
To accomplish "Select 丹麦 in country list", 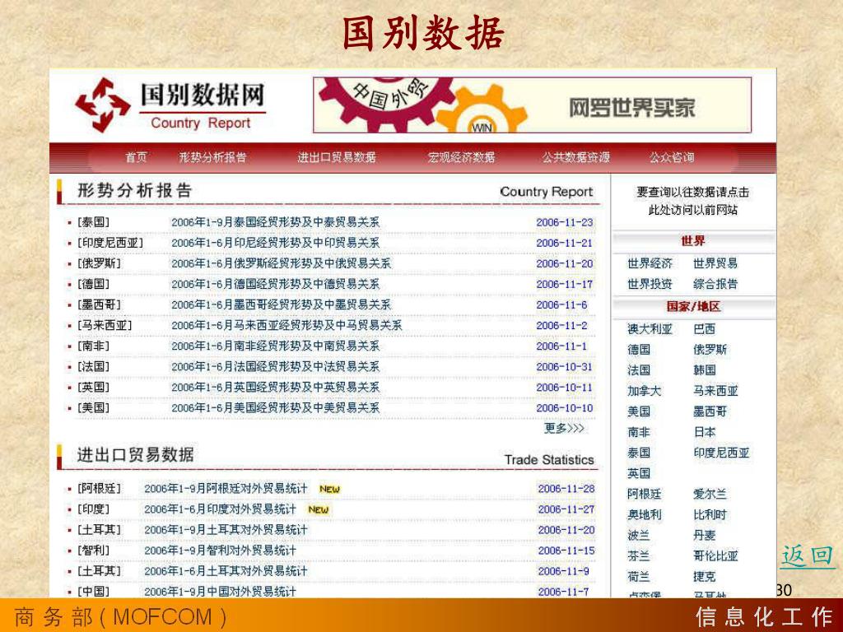I will (705, 535).
